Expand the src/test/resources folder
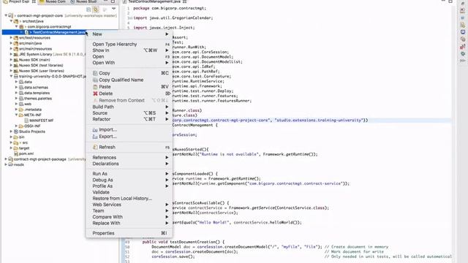The height and width of the screenshot is (263, 468). 11,38
